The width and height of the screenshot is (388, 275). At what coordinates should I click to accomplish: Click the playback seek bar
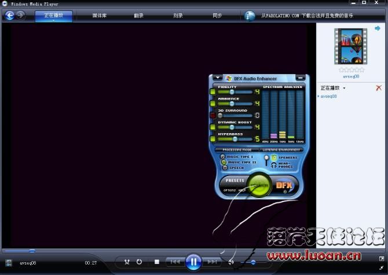point(158,251)
